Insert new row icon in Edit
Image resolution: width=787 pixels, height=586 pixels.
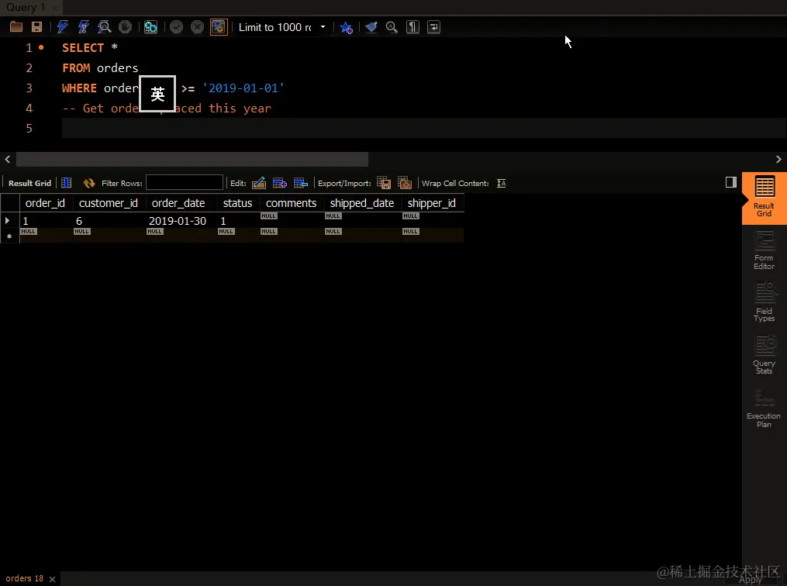point(280,183)
